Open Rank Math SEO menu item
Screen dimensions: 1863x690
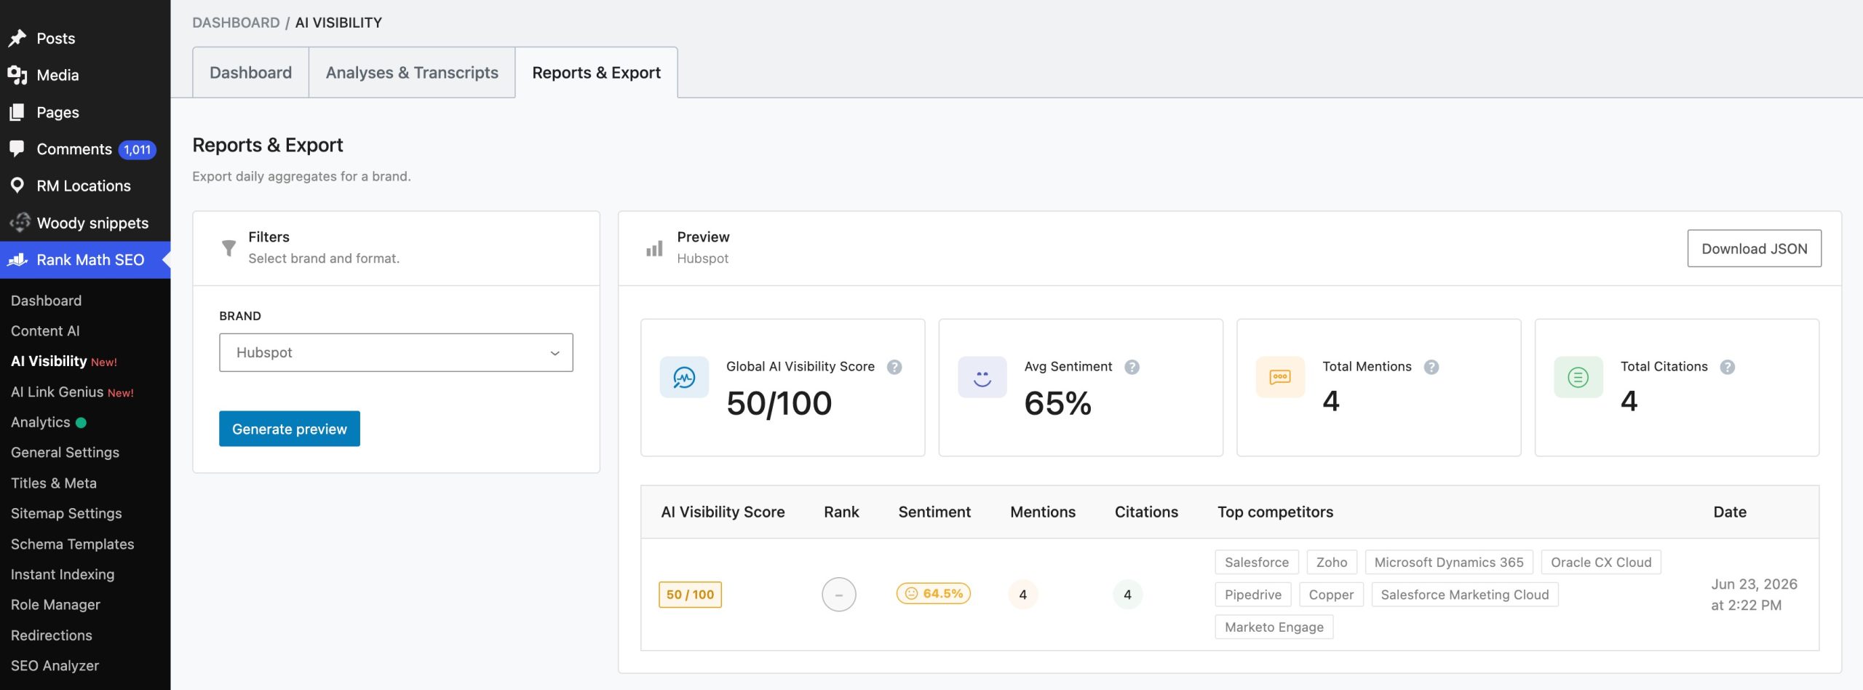(85, 260)
